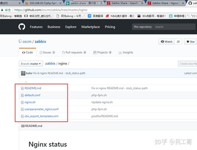Open userparameter_nginx.conf file

pyautogui.click(x=42, y=109)
